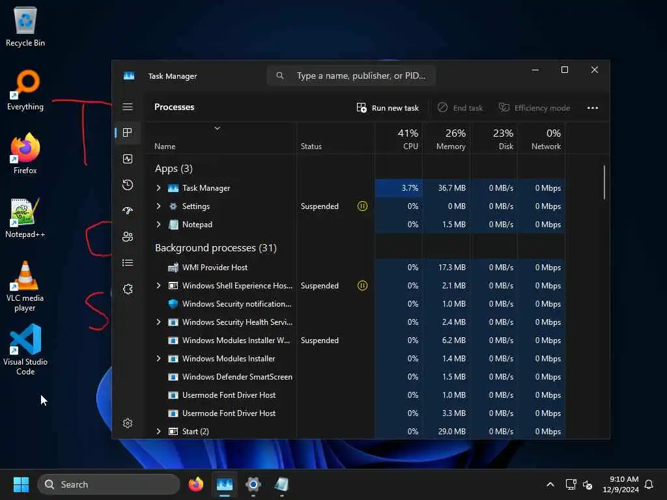
Task: Sort processes by CPU column
Action: (399, 139)
